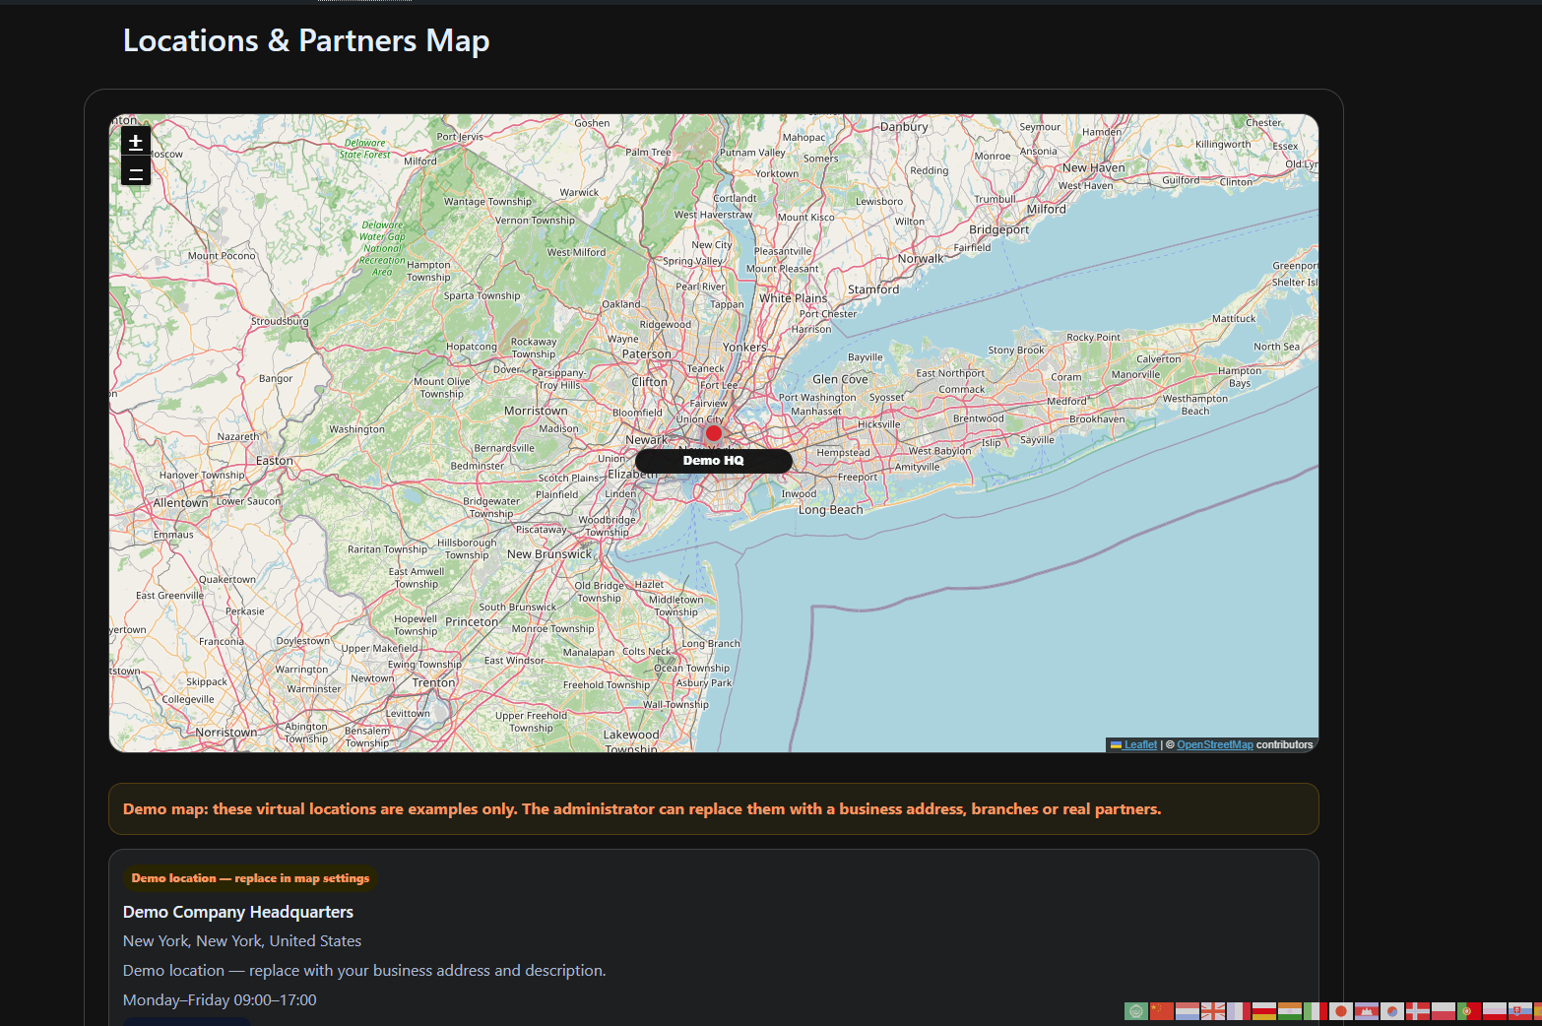Open the OpenStreetMap attribution link
This screenshot has width=1542, height=1026.
1215,745
